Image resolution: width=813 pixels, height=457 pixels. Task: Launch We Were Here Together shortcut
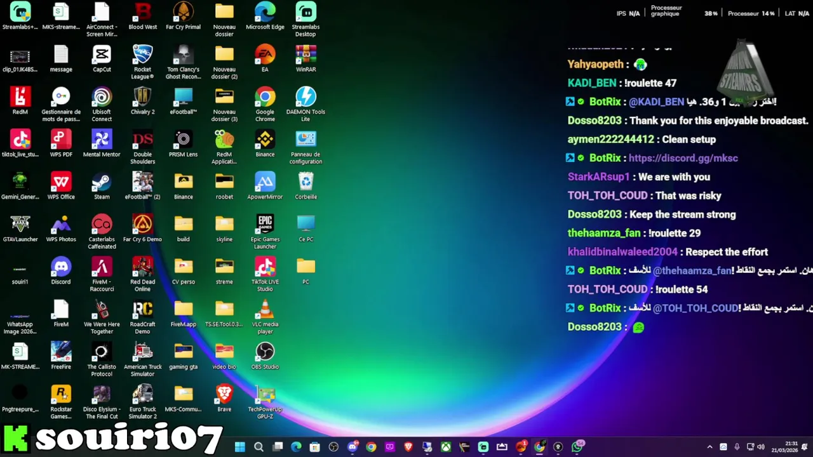click(x=102, y=317)
